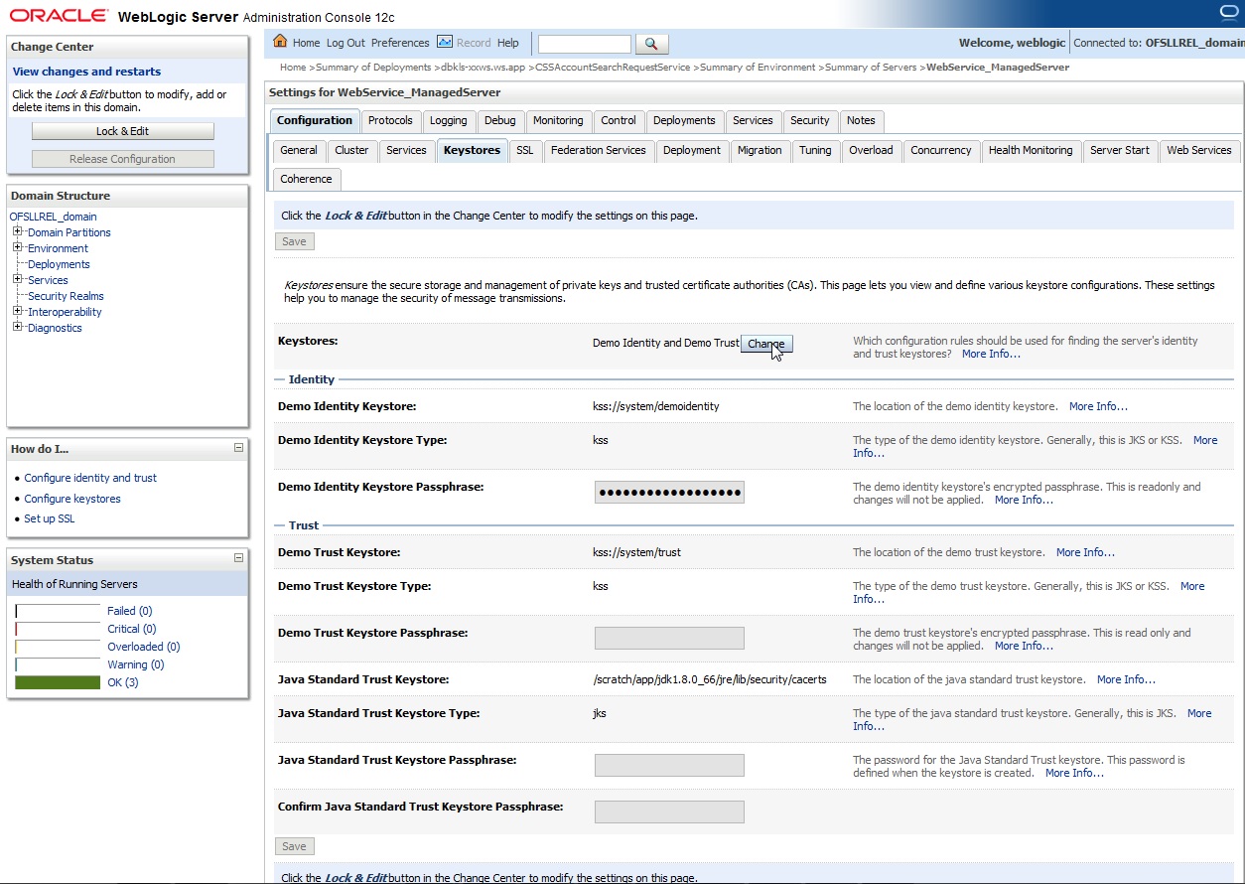Open More Info for Demo Trust Keystore
Image resolution: width=1245 pixels, height=884 pixels.
pyautogui.click(x=1085, y=552)
